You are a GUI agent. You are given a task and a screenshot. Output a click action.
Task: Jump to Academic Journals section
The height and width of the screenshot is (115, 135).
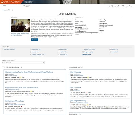38,54
